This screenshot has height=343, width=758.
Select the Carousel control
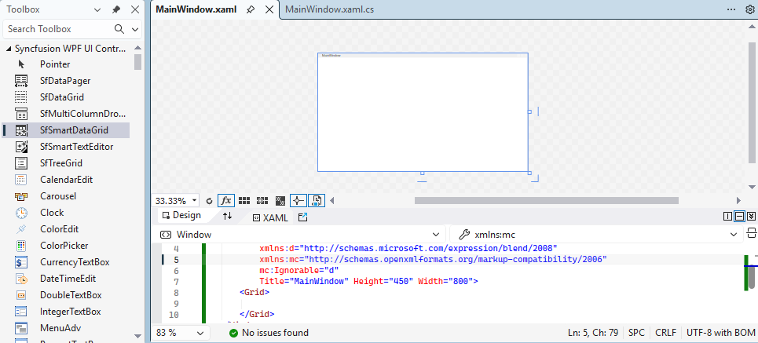[x=66, y=196]
